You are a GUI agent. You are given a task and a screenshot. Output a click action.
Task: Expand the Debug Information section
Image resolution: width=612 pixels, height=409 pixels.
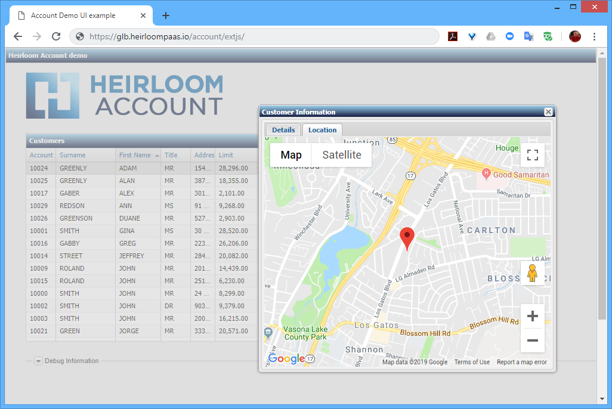38,361
